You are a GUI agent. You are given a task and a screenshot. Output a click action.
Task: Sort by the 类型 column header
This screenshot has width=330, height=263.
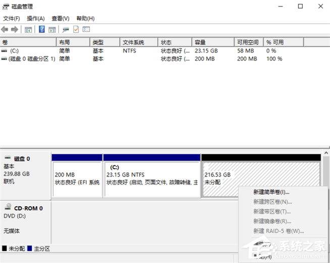tap(105, 42)
